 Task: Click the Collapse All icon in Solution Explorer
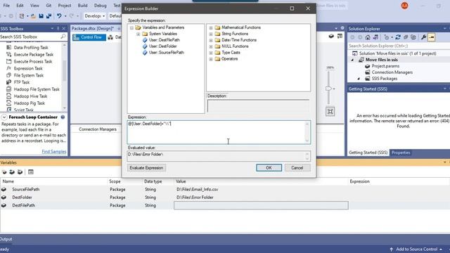point(406,37)
